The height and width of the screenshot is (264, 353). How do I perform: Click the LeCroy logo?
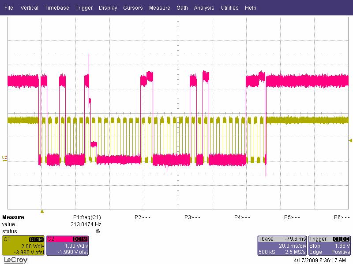point(15,260)
